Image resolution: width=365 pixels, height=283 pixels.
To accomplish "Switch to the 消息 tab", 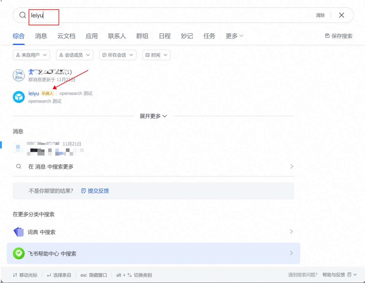I will click(x=41, y=36).
